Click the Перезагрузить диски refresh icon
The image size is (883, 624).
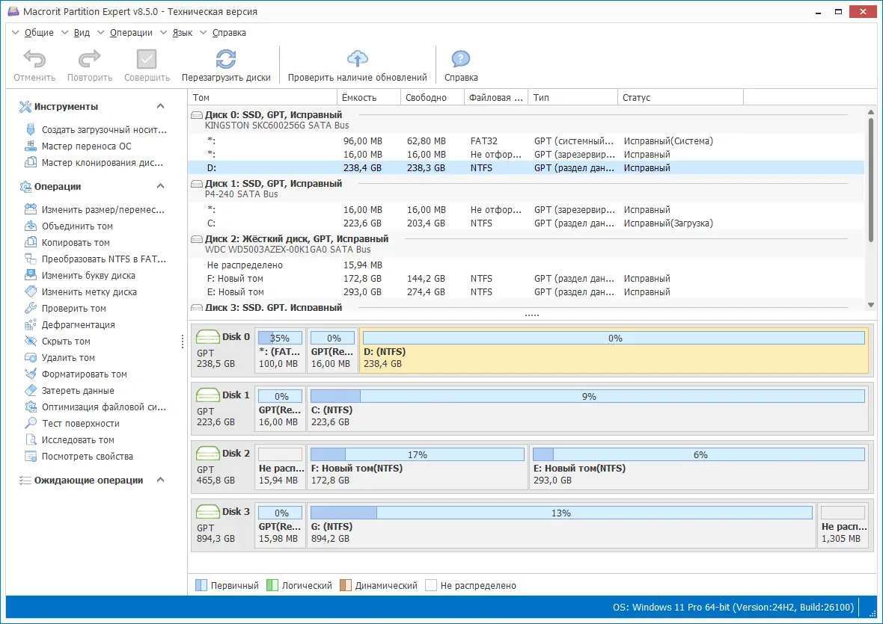pyautogui.click(x=226, y=59)
